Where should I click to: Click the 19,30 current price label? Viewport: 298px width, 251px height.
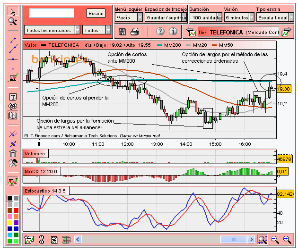point(283,89)
